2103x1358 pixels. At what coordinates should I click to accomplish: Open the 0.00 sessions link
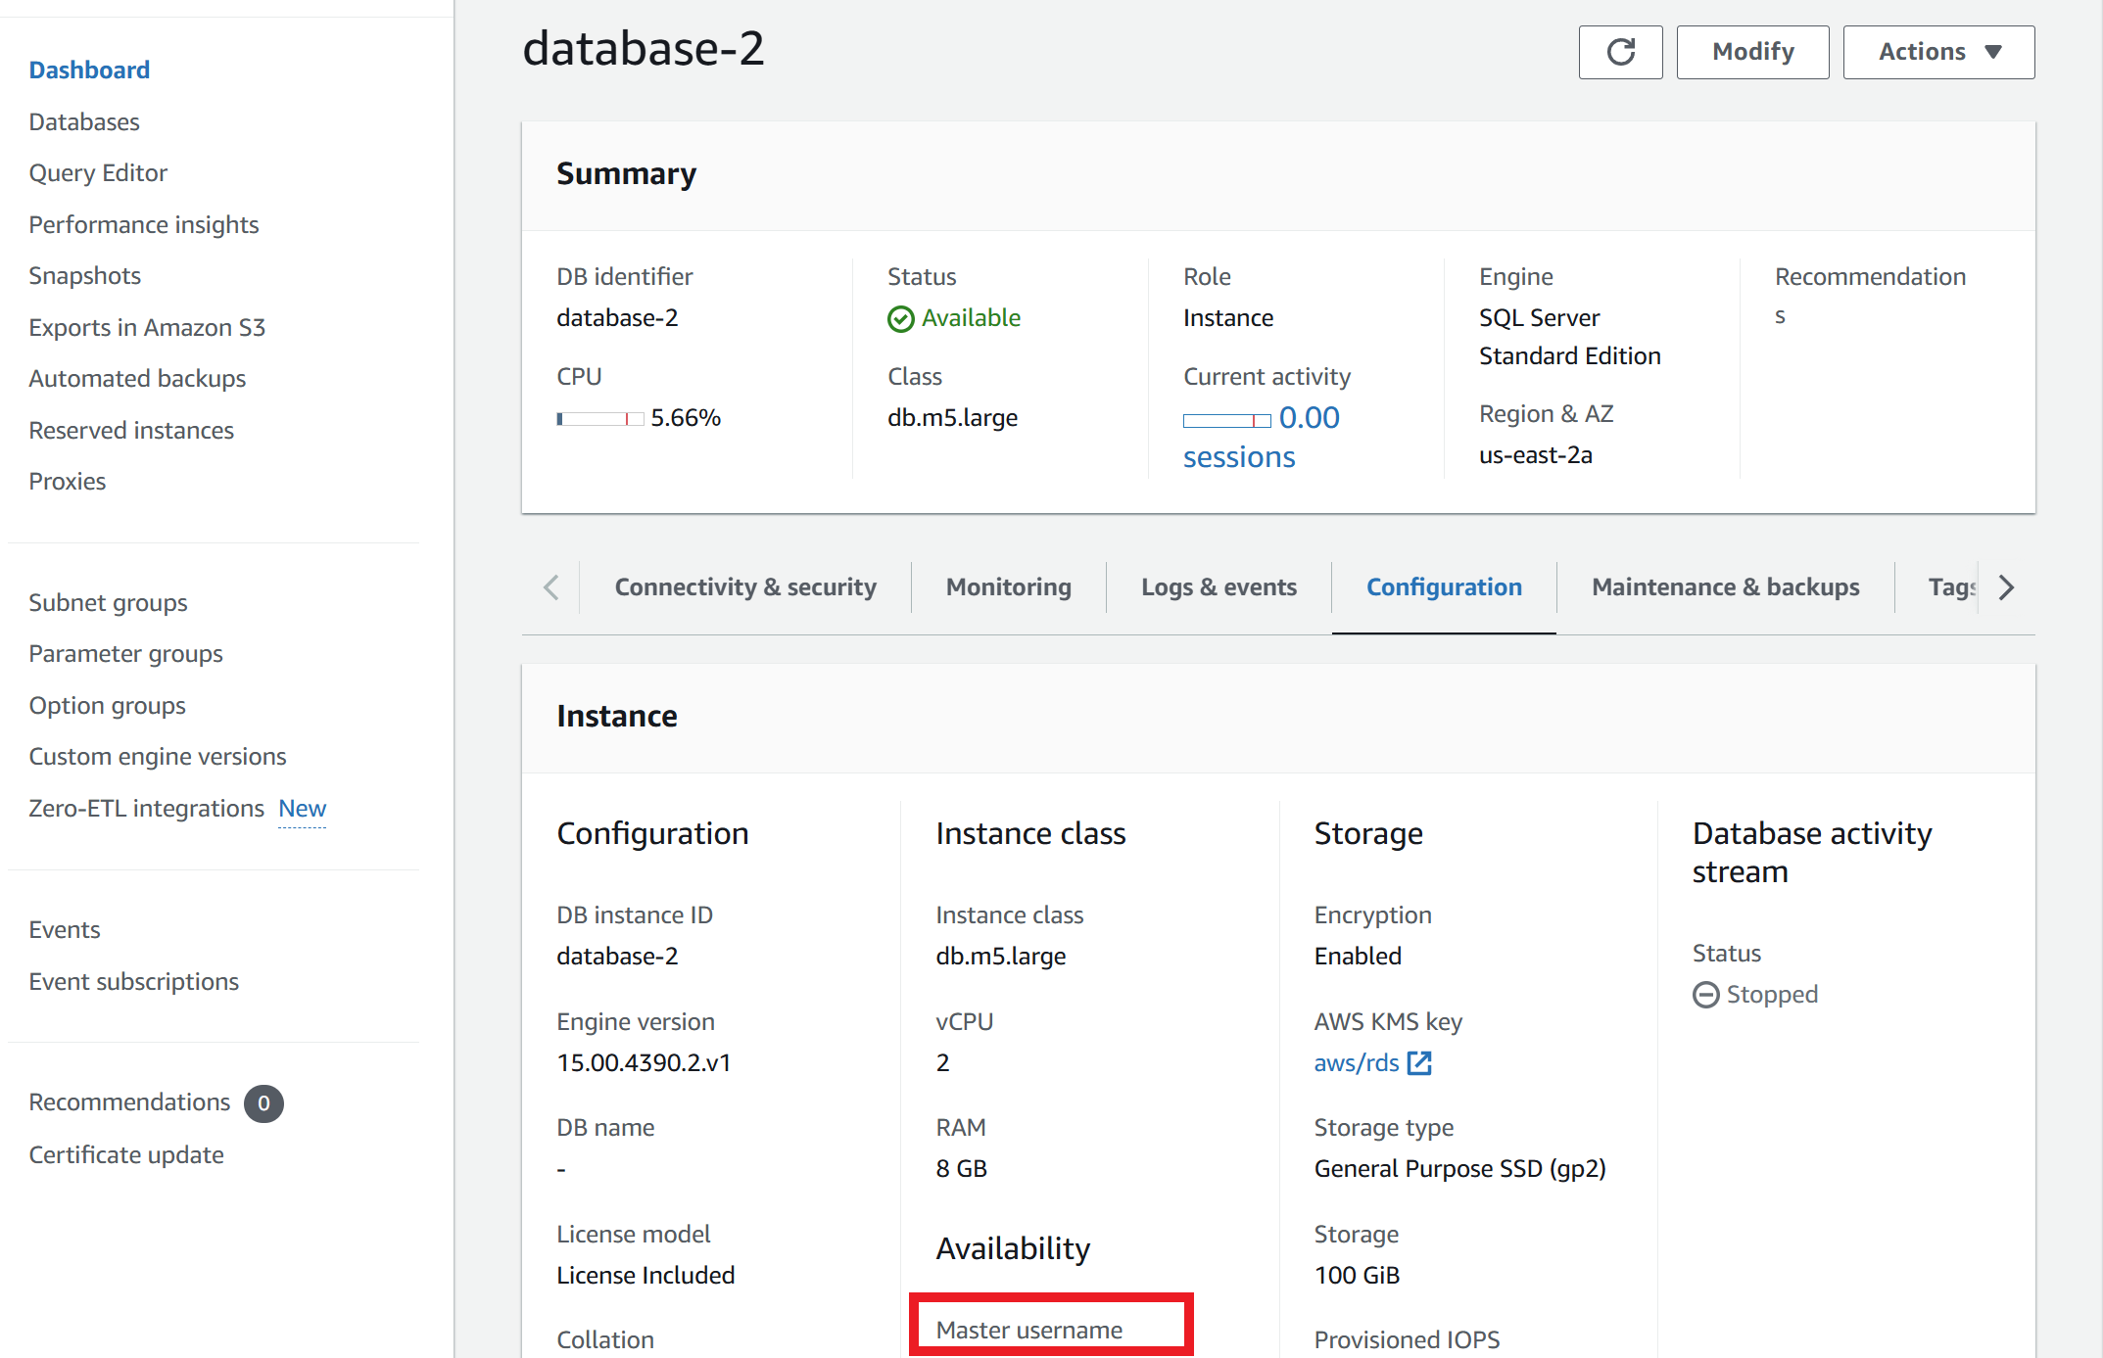point(1309,418)
